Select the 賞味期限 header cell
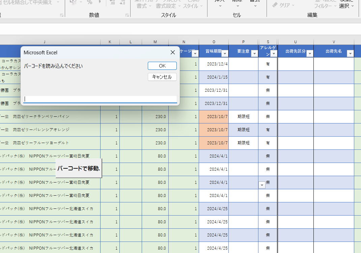The image size is (361, 253). (x=214, y=51)
